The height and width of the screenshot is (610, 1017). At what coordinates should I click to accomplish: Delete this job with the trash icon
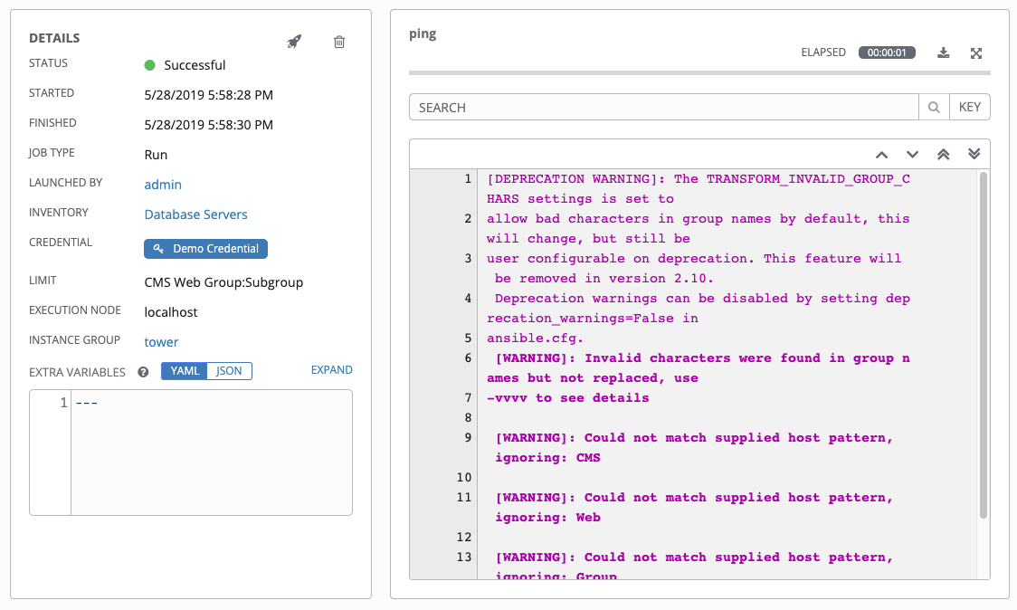pos(339,42)
